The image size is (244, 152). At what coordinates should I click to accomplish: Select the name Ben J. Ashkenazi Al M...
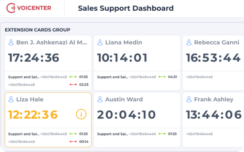coord(51,42)
